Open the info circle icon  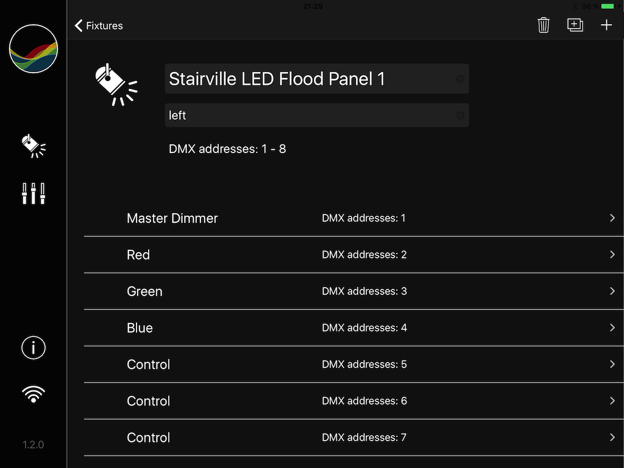(x=34, y=348)
